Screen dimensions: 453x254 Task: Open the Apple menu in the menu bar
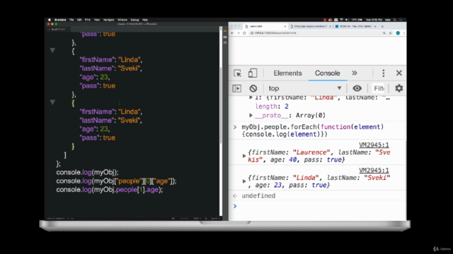point(49,20)
